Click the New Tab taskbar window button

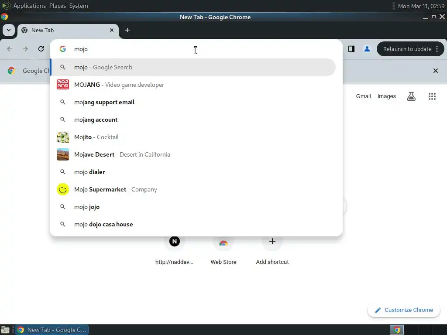point(52,330)
